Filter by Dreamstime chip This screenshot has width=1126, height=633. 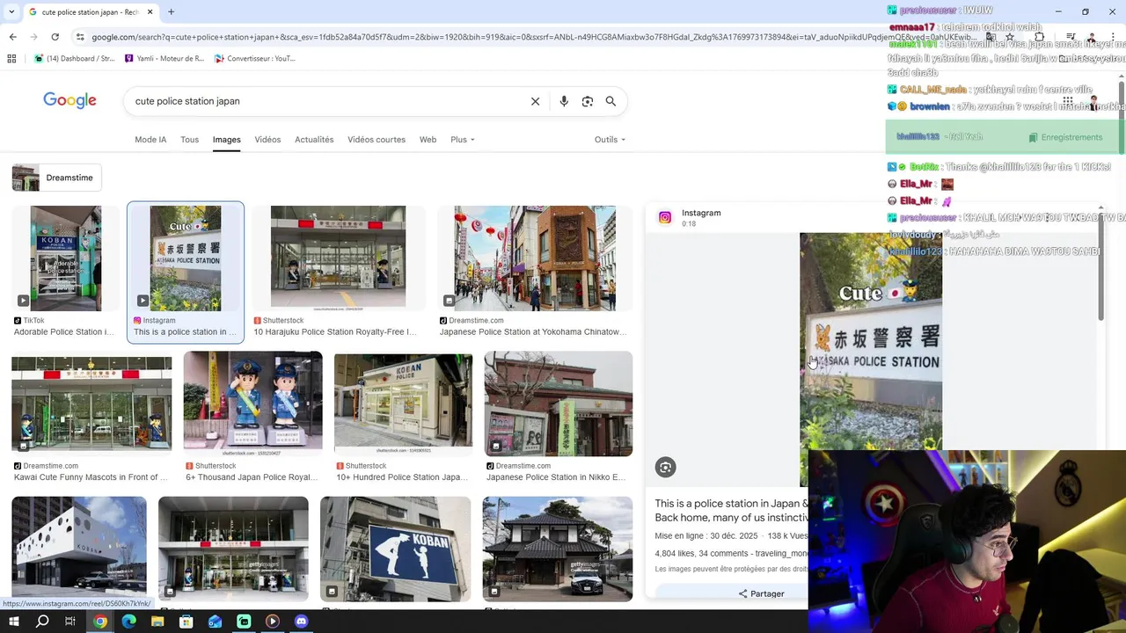tap(57, 178)
